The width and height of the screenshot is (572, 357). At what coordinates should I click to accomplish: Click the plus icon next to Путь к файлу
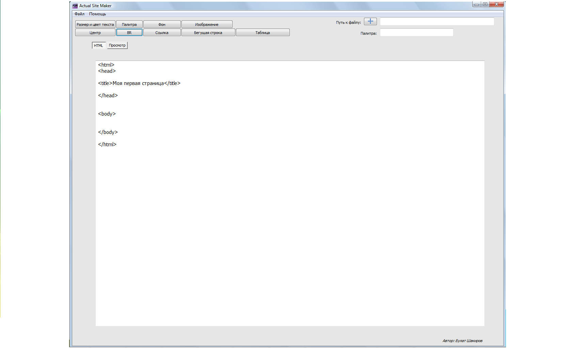point(370,21)
